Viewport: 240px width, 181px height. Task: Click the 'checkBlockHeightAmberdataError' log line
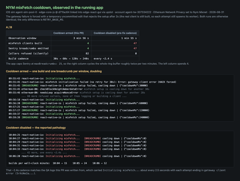[x=79, y=89]
